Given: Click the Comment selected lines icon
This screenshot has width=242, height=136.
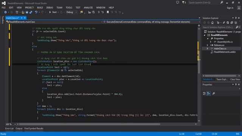Looking at the screenshot, I should (99, 12).
